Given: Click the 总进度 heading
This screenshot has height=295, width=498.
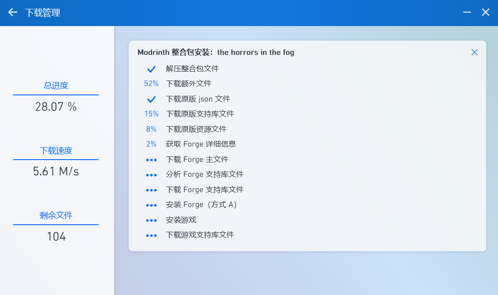Looking at the screenshot, I should (56, 85).
